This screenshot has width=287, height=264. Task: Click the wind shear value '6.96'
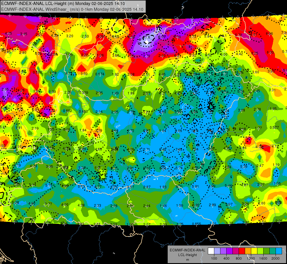(x=269, y=34)
